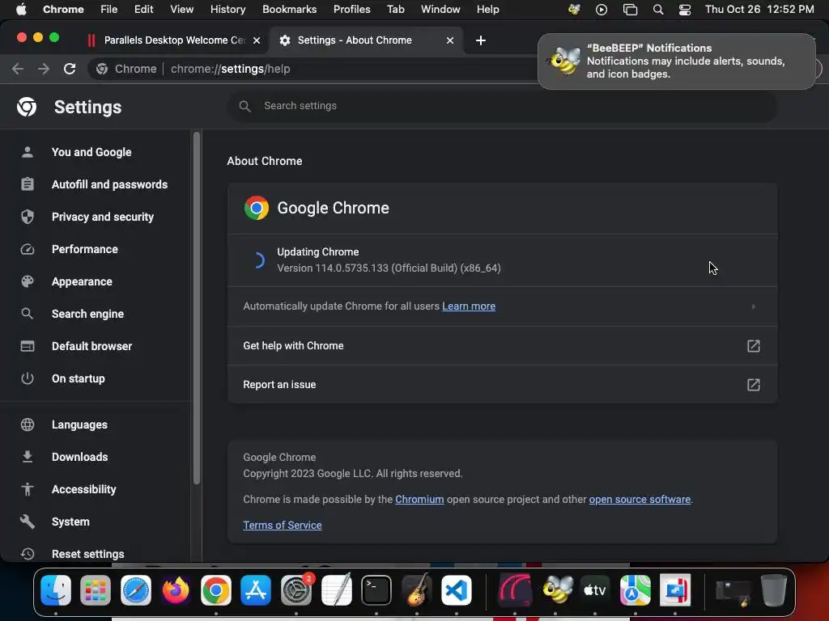The height and width of the screenshot is (621, 829).
Task: Click the date and time in menu bar
Action: point(759,10)
